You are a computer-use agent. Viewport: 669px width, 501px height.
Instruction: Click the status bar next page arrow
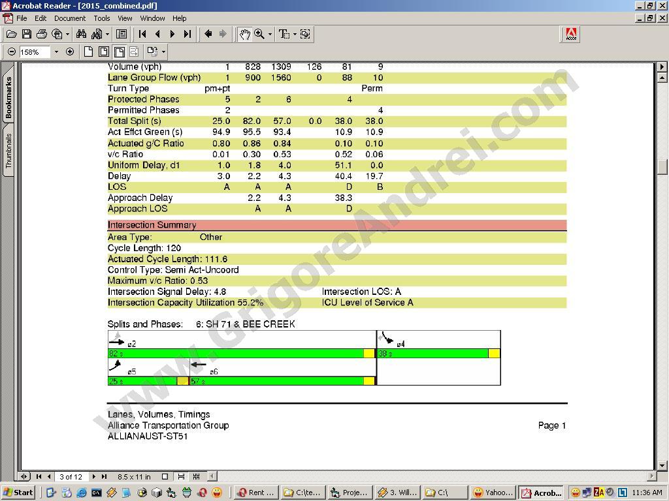(94, 477)
